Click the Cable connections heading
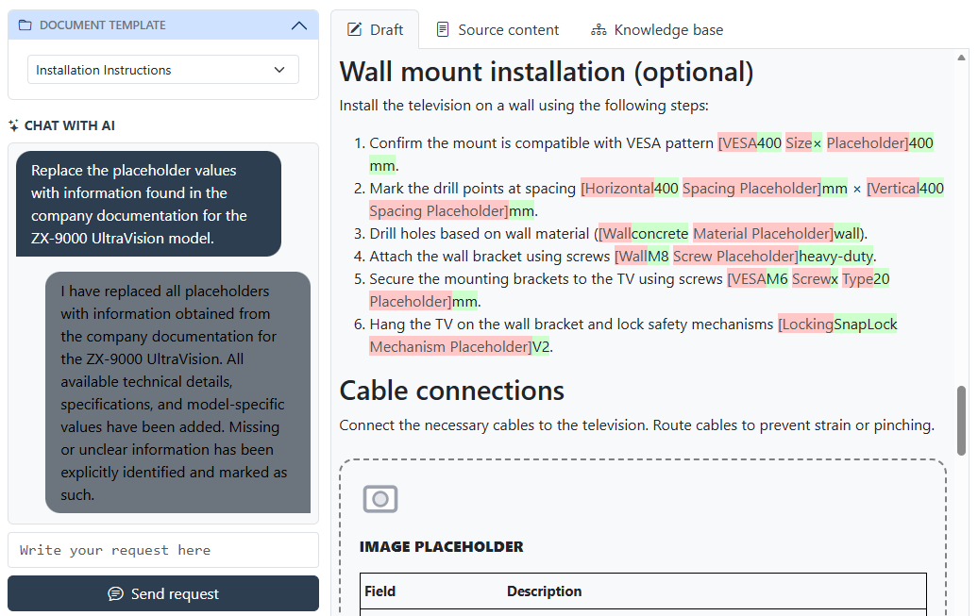The height and width of the screenshot is (616, 978). pos(451,391)
